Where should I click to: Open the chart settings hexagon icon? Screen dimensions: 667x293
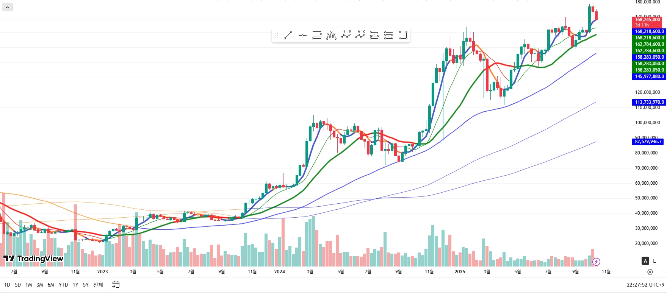650,272
